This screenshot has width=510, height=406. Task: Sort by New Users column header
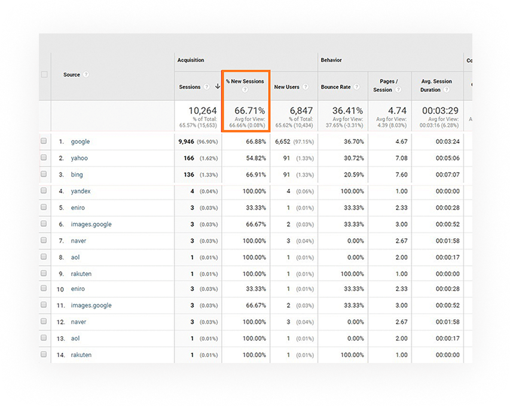[286, 87]
